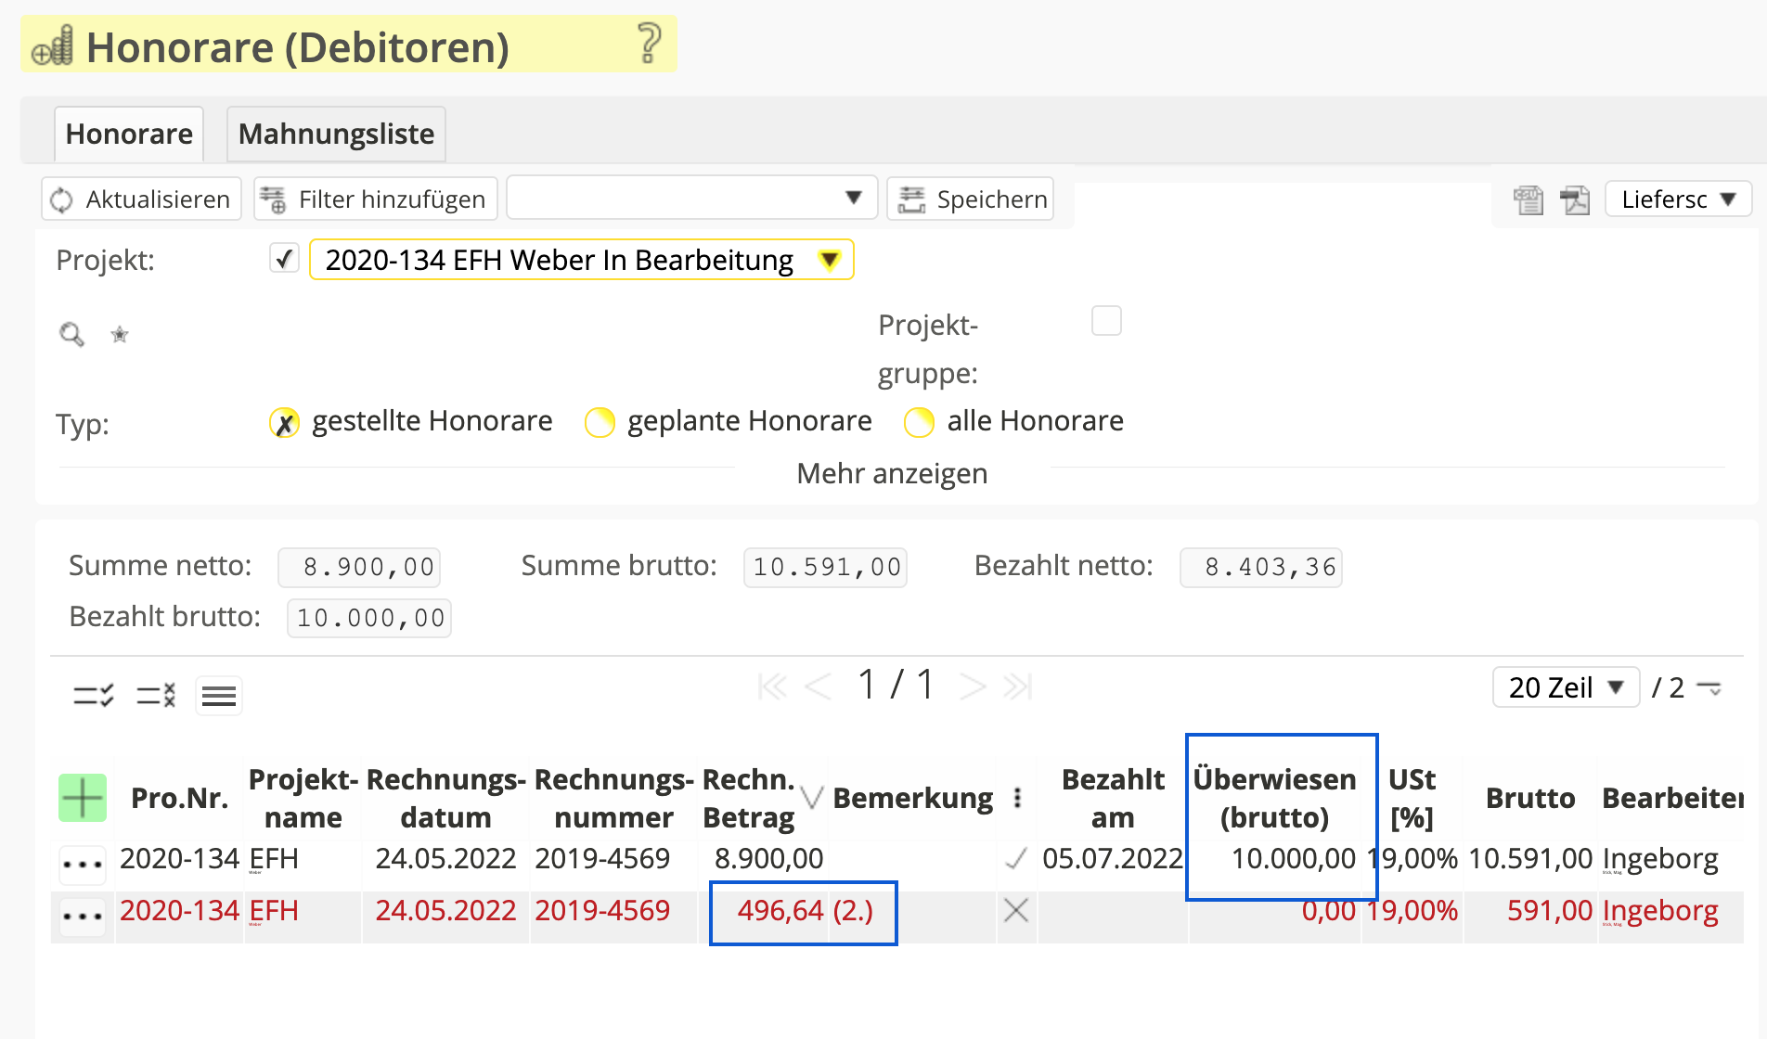Click the magnifier search icon
1767x1039 pixels.
pyautogui.click(x=71, y=334)
